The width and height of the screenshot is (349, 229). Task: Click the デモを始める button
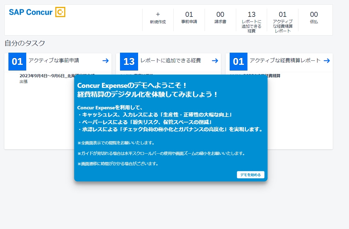tap(251, 175)
